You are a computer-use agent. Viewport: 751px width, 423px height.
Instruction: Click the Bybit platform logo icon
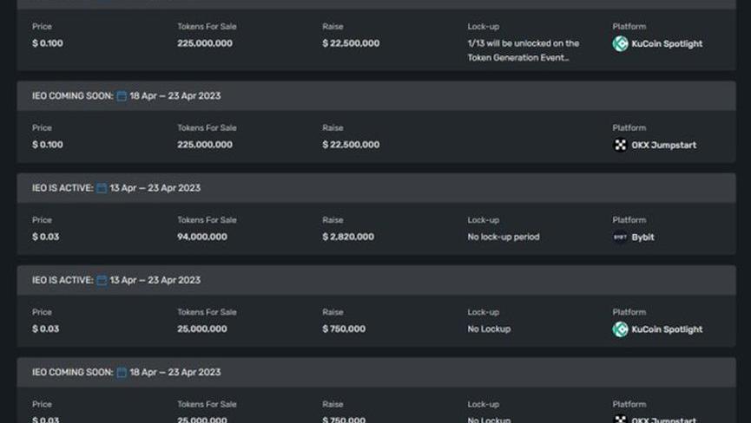620,238
